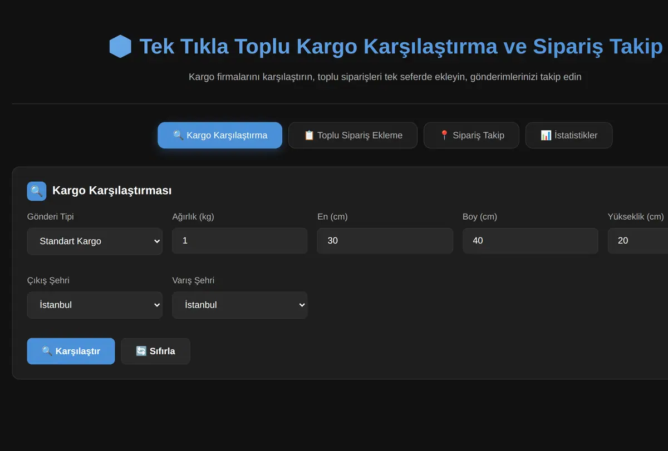Go to the İstatistikler tab
The width and height of the screenshot is (668, 451).
[569, 135]
